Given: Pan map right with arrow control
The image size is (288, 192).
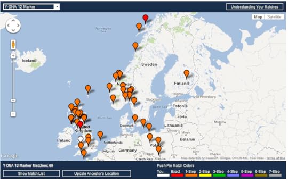Looking at the screenshot, I should [18, 26].
